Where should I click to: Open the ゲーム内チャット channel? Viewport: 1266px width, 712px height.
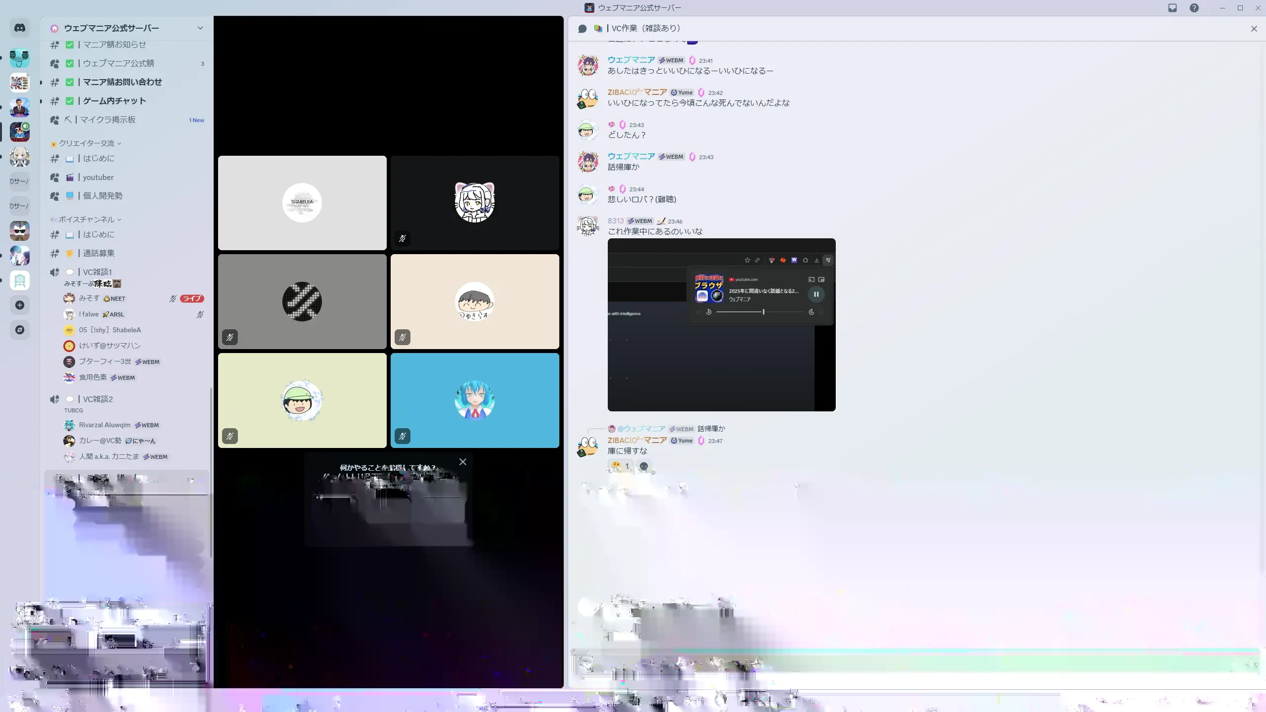tap(115, 101)
